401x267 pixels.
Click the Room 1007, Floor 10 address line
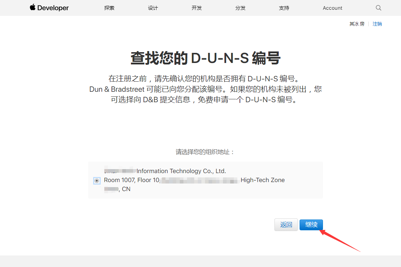click(x=132, y=180)
